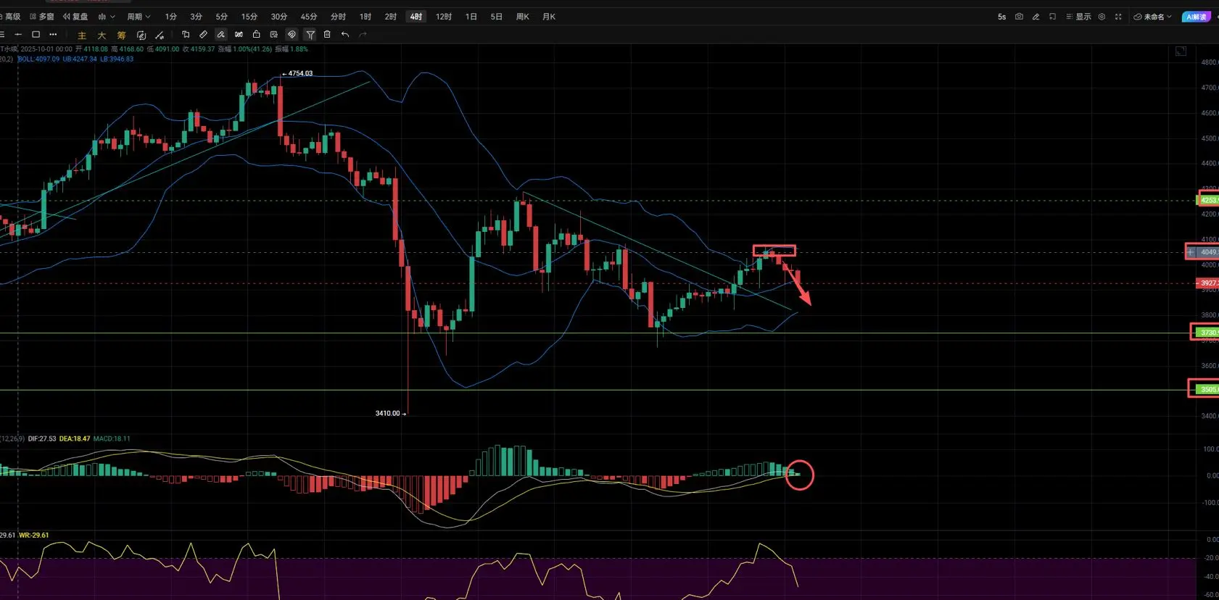Screen dimensions: 1219x600
Task: Select the 月K monthly chart
Action: pyautogui.click(x=549, y=17)
